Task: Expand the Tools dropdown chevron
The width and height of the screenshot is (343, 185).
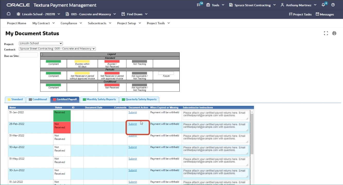Action: [223, 5]
